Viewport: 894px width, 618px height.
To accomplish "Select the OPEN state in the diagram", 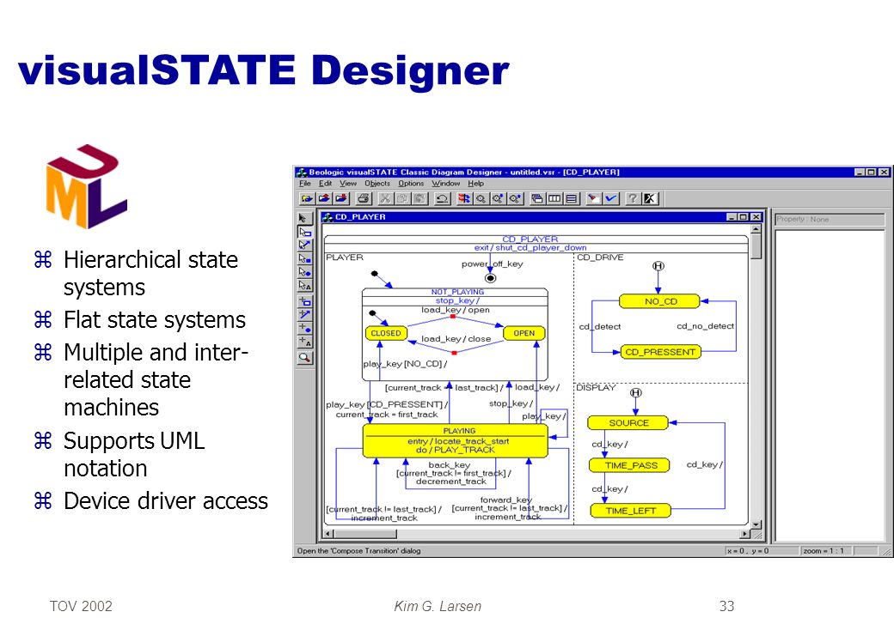I will [x=524, y=333].
